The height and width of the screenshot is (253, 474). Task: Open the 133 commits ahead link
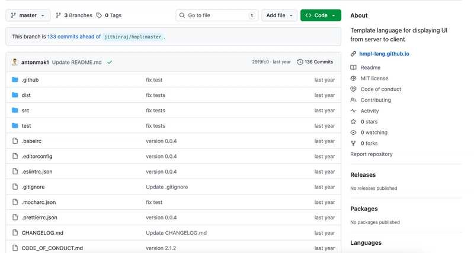click(x=74, y=37)
